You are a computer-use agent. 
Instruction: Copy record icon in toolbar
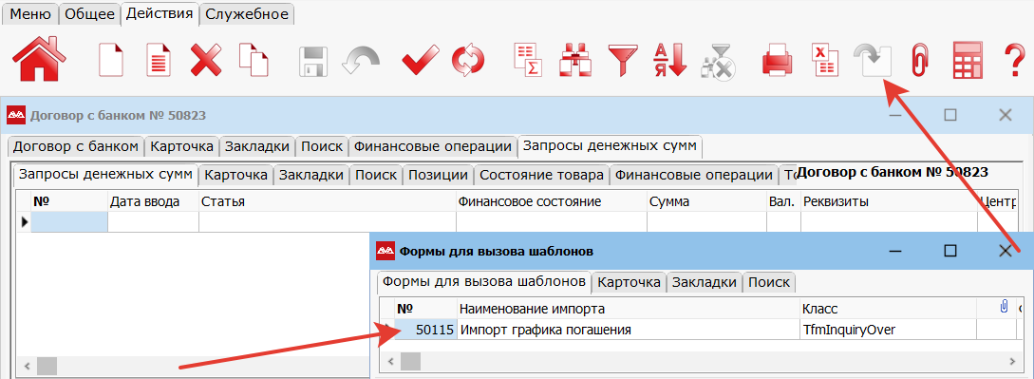(254, 59)
